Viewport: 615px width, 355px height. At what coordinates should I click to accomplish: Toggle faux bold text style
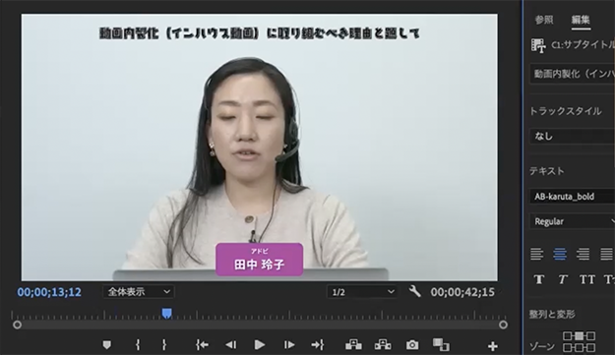[x=539, y=279]
